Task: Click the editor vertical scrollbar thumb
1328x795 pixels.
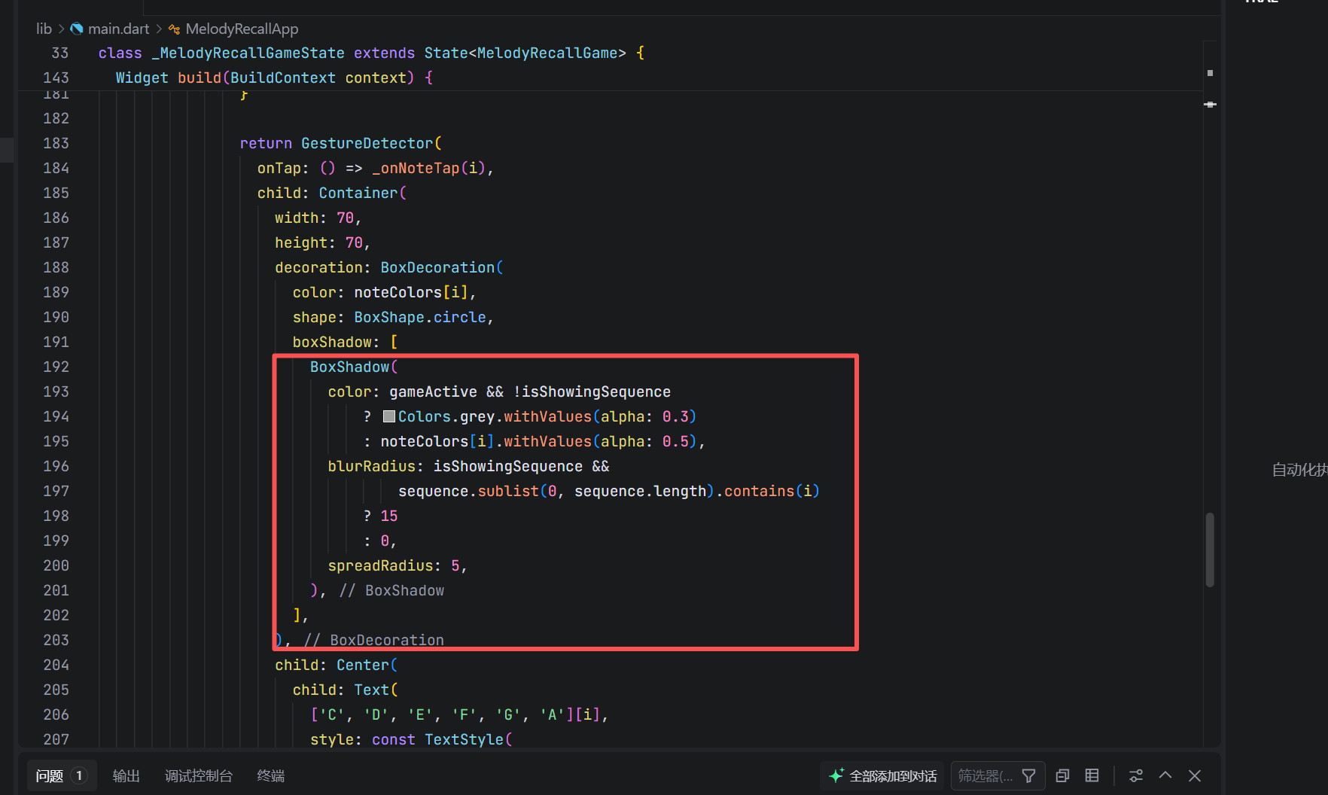Action: 1210,550
